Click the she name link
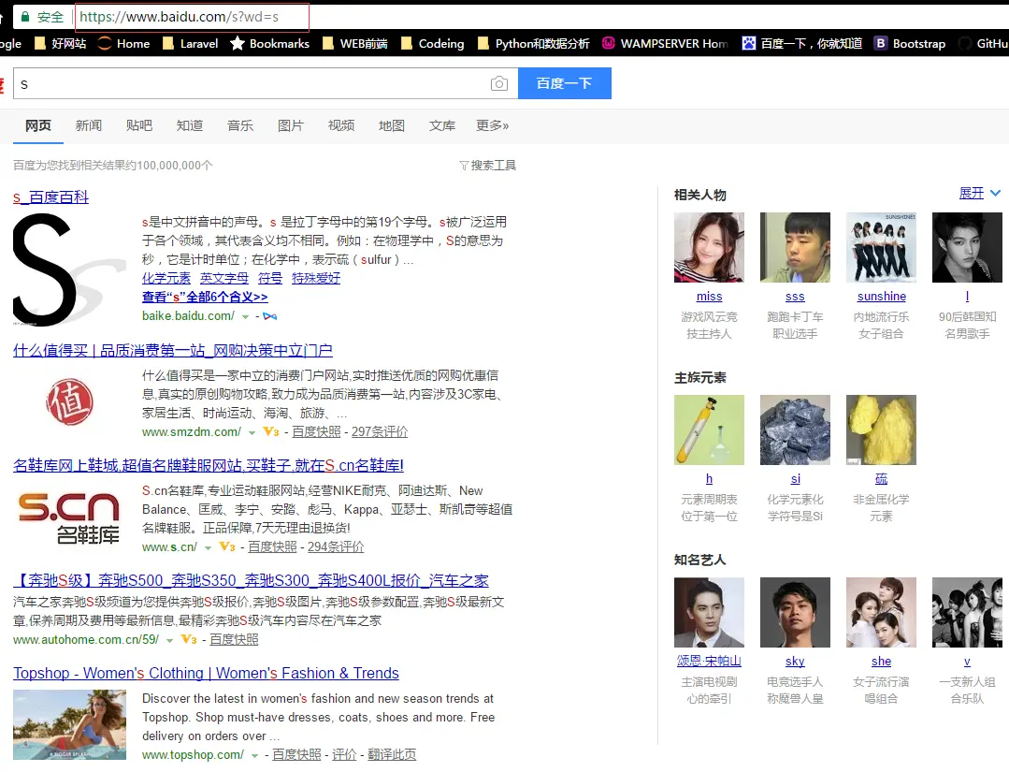Screen dimensions: 1009x772 point(881,662)
